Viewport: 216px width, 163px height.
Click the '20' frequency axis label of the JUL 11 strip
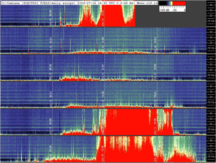point(211,124)
